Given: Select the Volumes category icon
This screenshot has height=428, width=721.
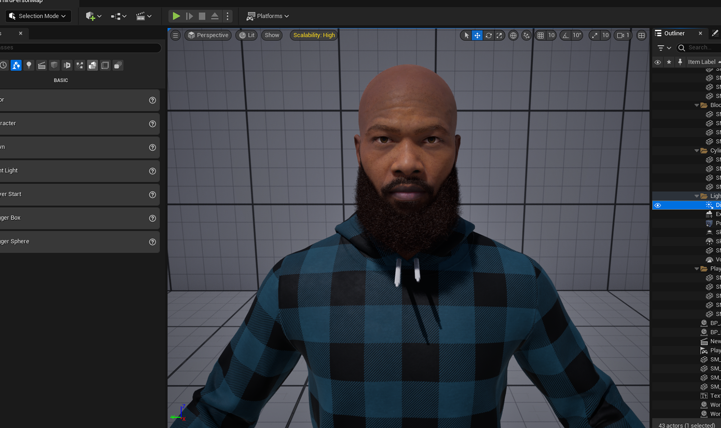Looking at the screenshot, I should 105,65.
